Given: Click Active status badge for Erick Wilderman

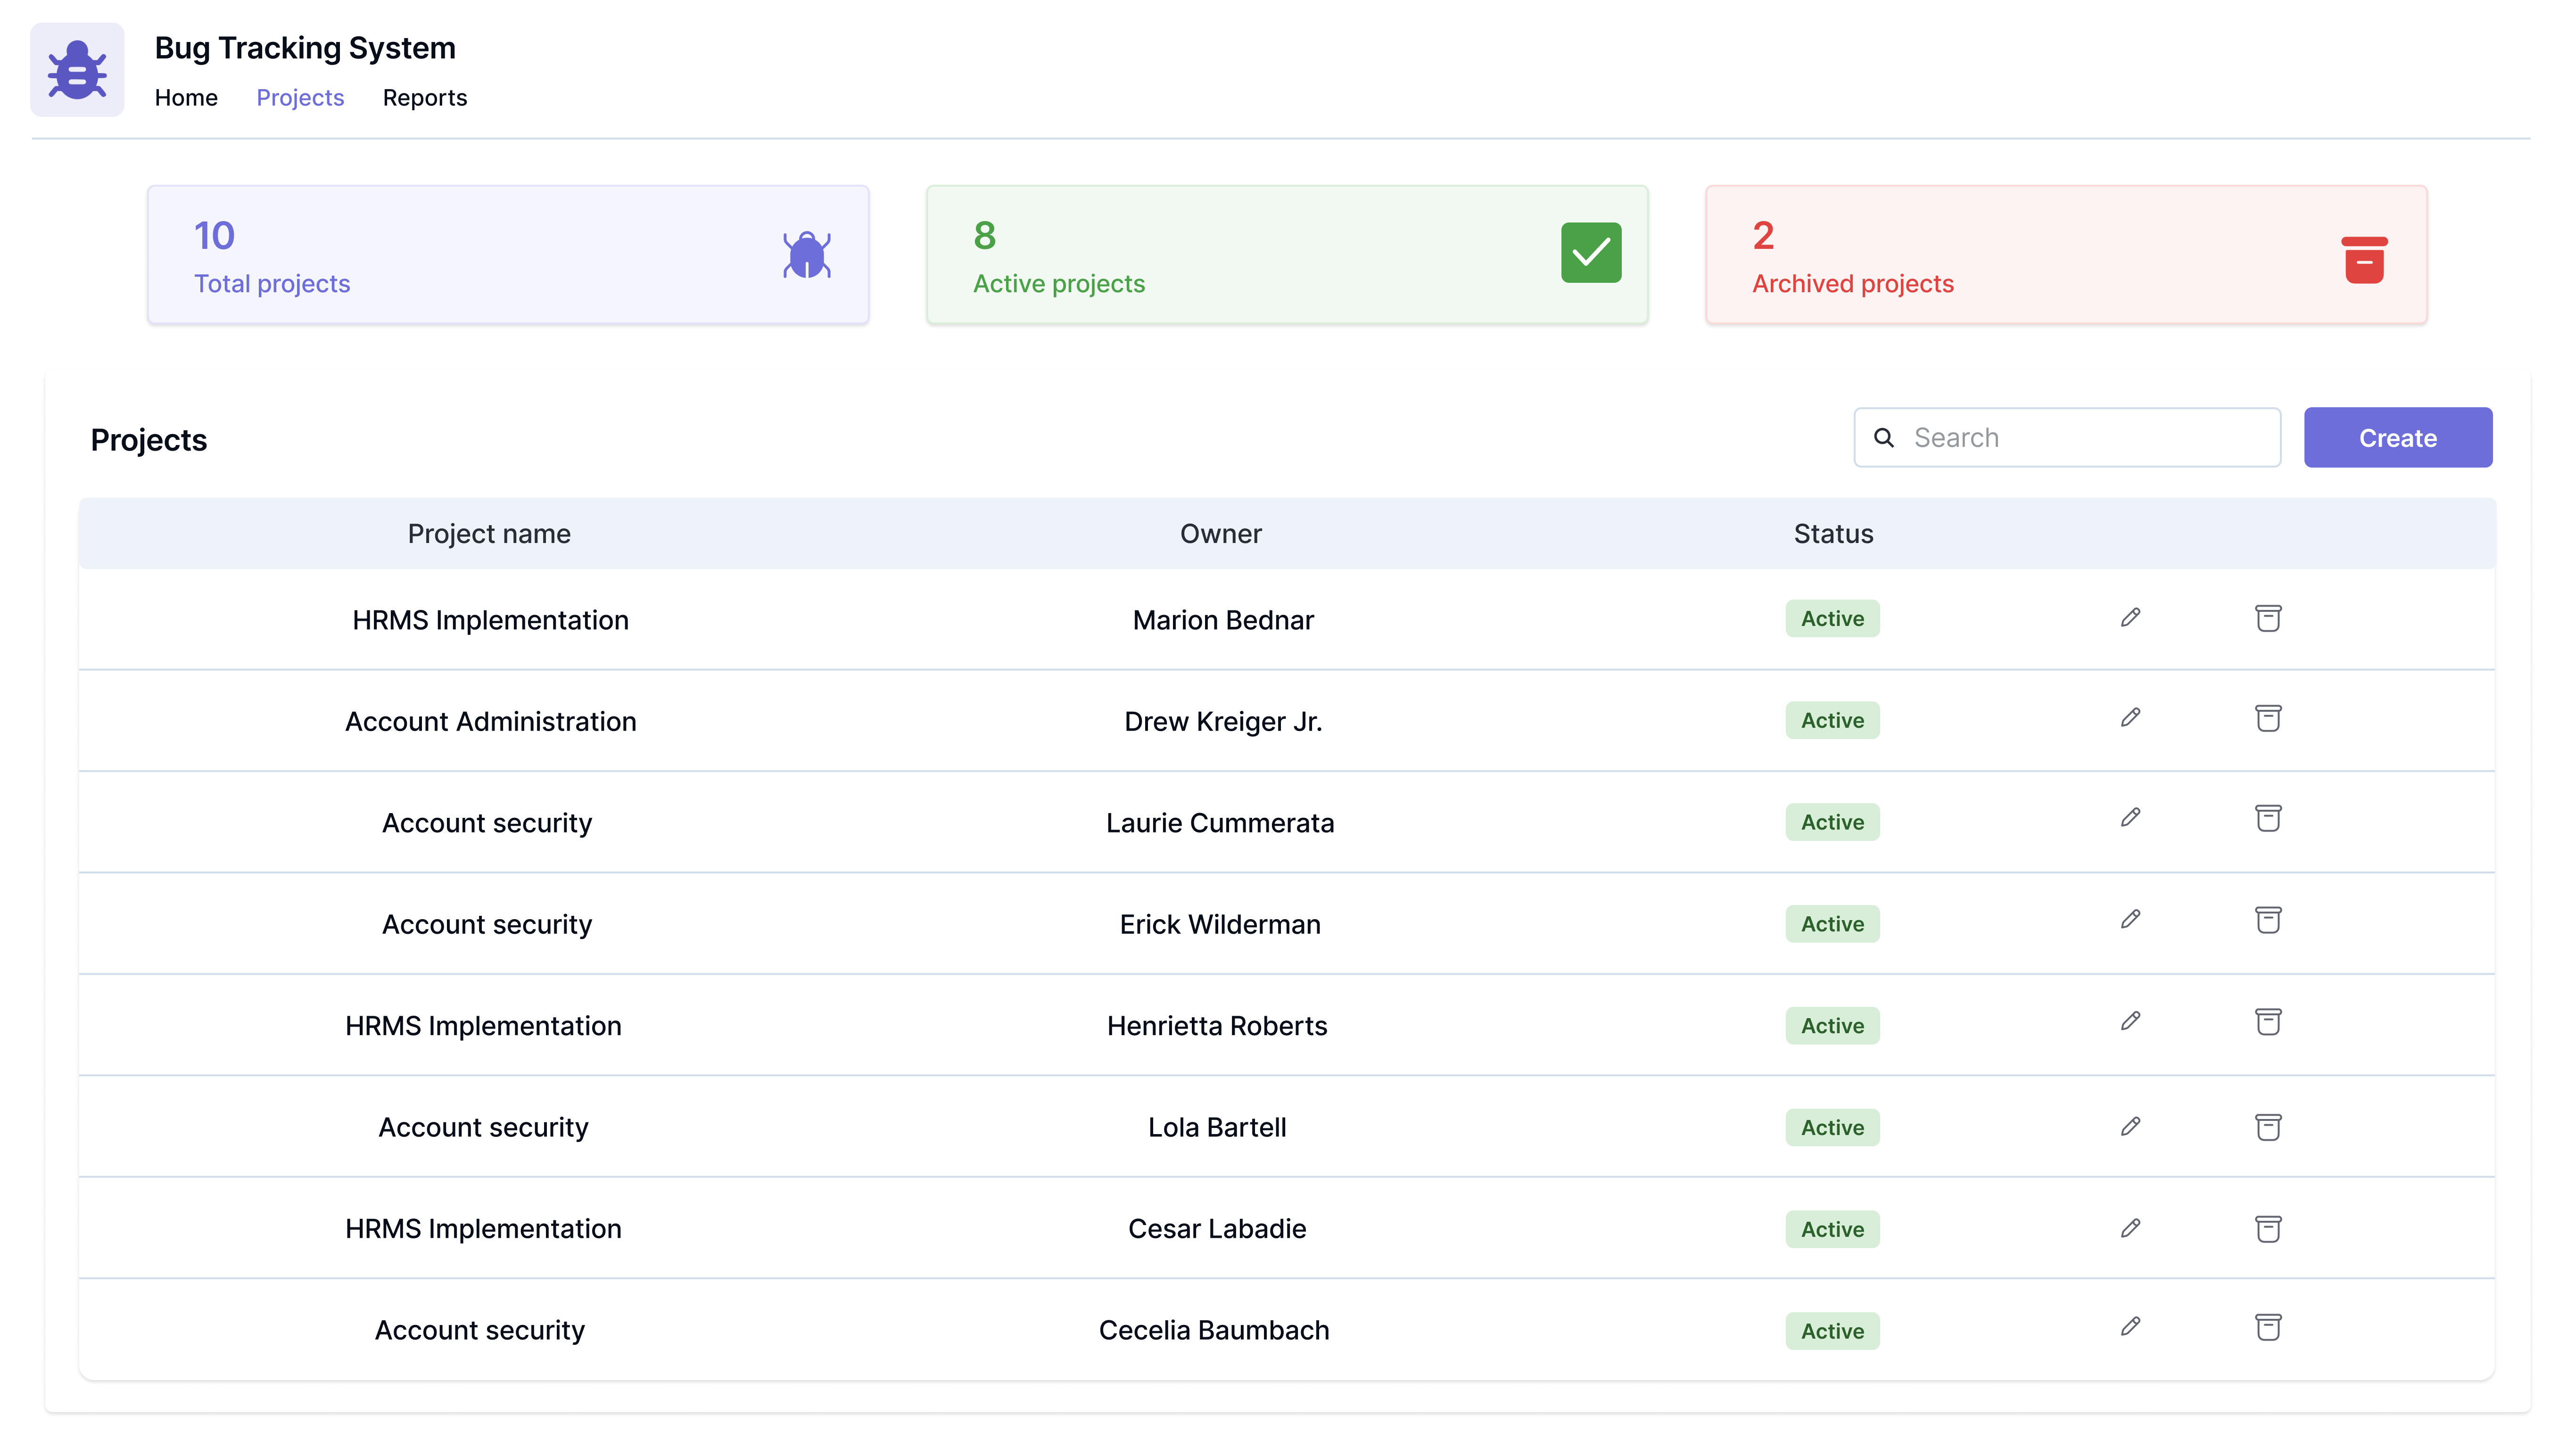Looking at the screenshot, I should [1832, 925].
